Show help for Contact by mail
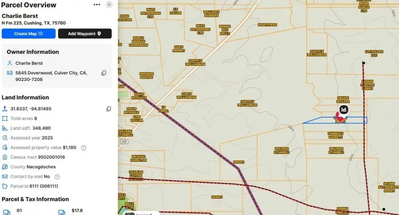Image resolution: width=399 pixels, height=215 pixels. pos(57,177)
